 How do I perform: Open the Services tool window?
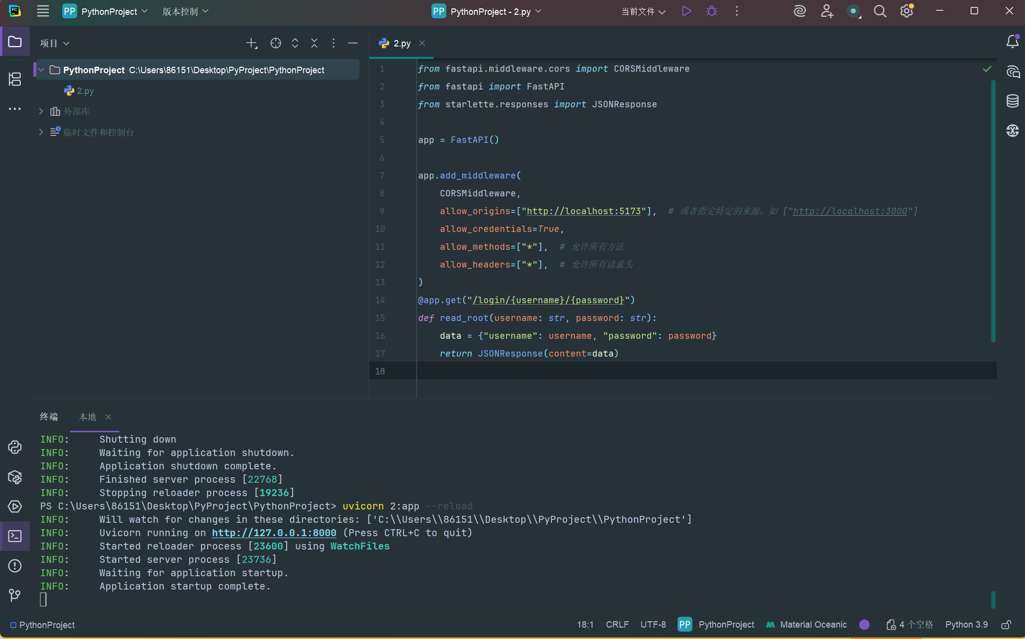tap(15, 506)
